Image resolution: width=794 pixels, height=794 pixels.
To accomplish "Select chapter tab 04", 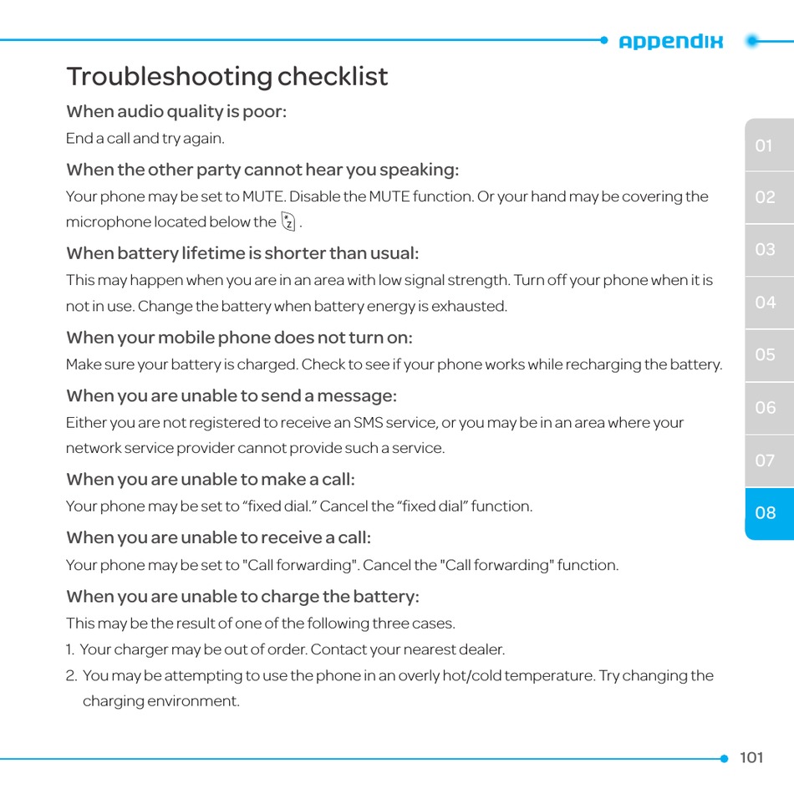I will (x=765, y=302).
